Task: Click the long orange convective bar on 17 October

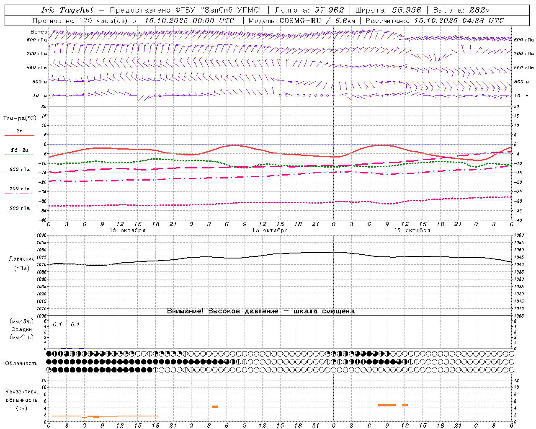Action: click(387, 405)
